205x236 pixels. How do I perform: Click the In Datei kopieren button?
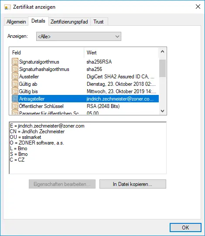[x=133, y=184]
